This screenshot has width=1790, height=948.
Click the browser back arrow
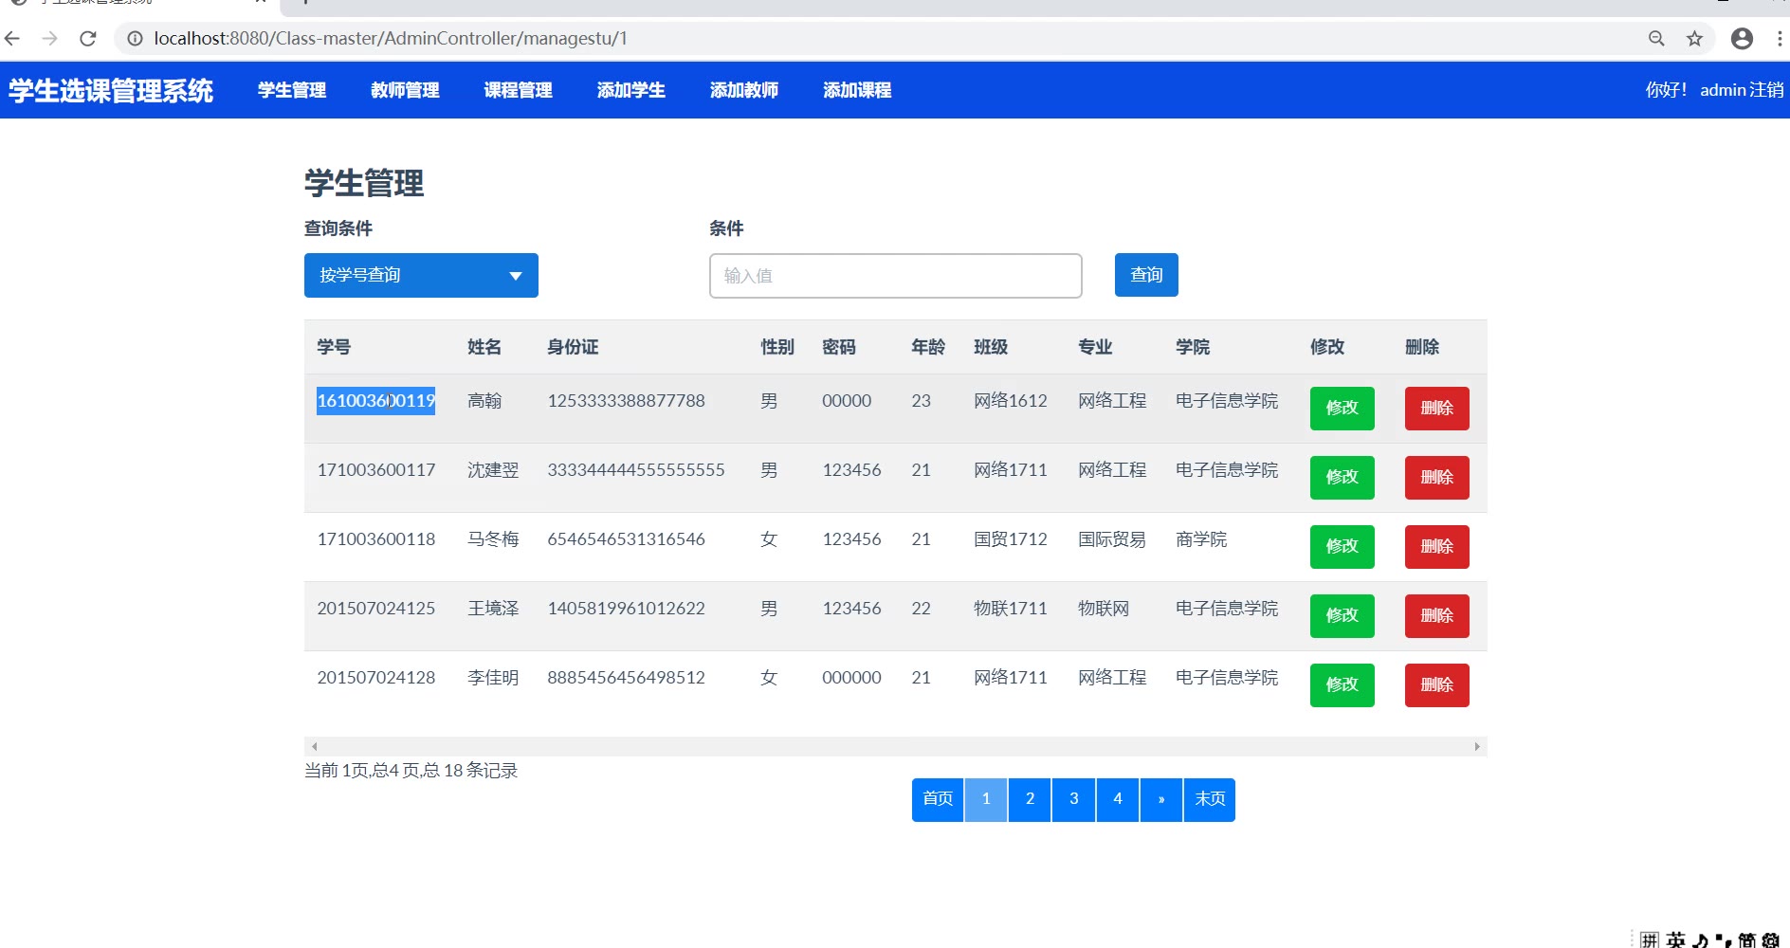point(12,39)
